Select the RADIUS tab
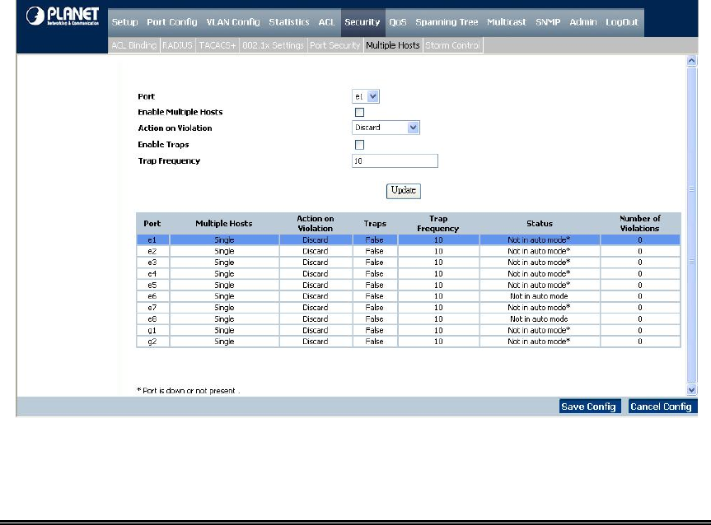 click(178, 46)
